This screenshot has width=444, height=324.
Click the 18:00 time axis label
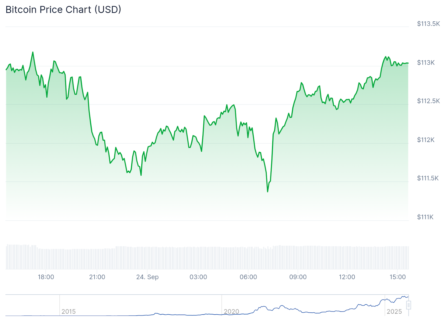pos(46,277)
